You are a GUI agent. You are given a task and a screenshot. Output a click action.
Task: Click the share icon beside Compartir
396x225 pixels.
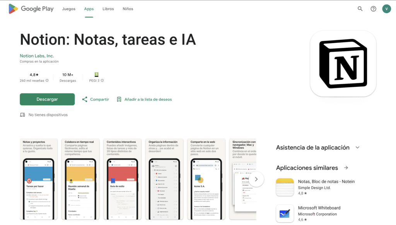(x=85, y=99)
